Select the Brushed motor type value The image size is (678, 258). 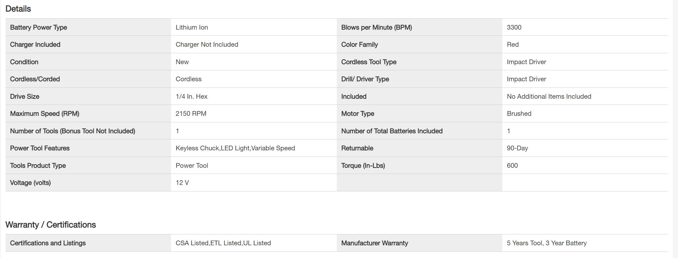pos(519,114)
